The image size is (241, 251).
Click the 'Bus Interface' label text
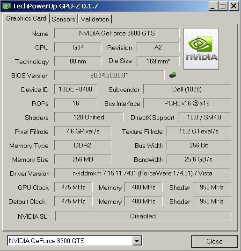pos(122,104)
